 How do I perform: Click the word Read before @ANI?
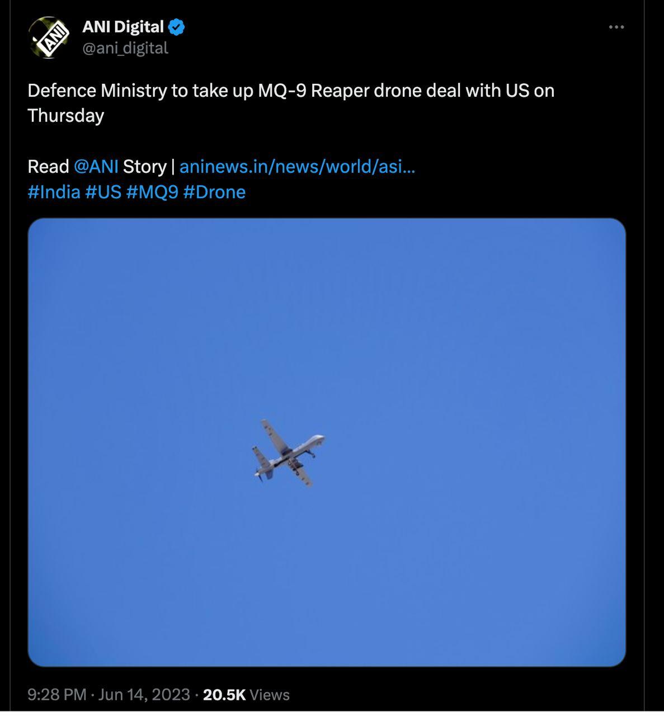pyautogui.click(x=48, y=167)
